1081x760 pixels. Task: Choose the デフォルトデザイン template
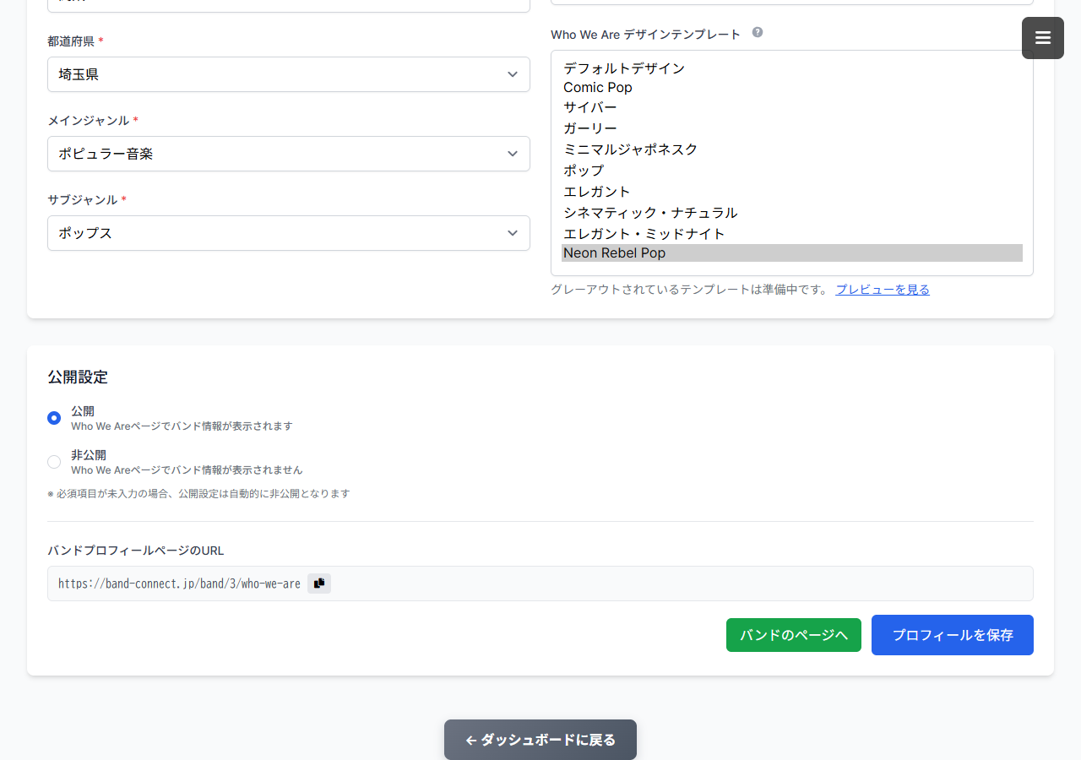click(x=624, y=68)
